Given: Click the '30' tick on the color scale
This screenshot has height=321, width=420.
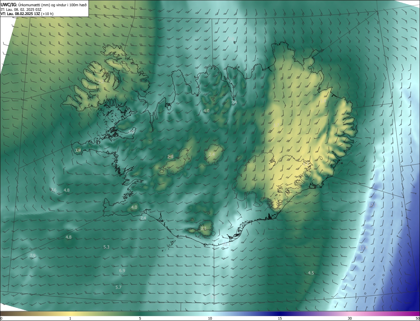Looking at the screenshot, I should [350, 318].
